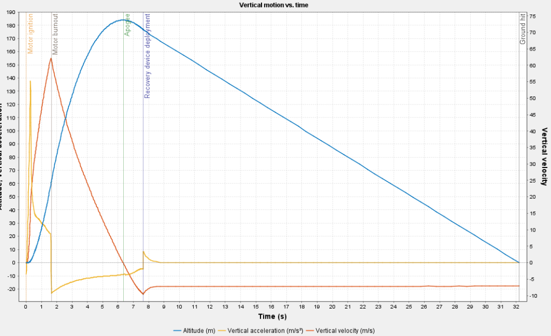Click the blue line swatch in the legend
Viewport: 551px width, 336px height.
click(x=178, y=330)
